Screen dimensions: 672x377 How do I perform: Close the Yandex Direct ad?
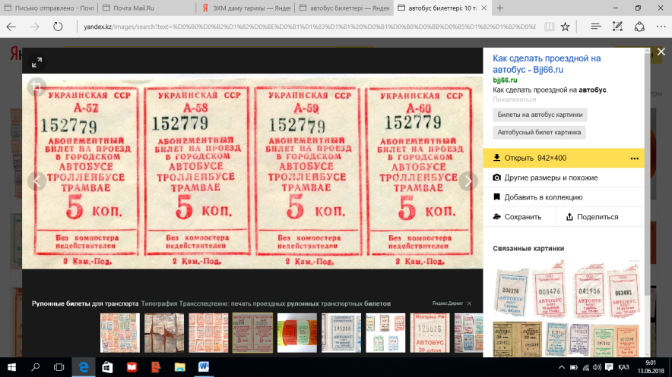click(469, 303)
